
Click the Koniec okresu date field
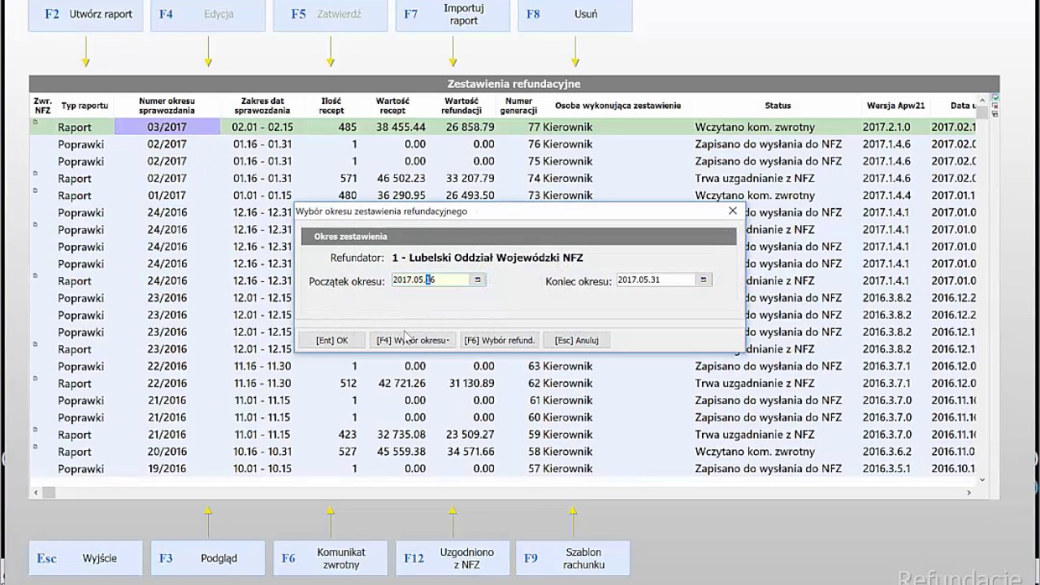click(x=656, y=279)
